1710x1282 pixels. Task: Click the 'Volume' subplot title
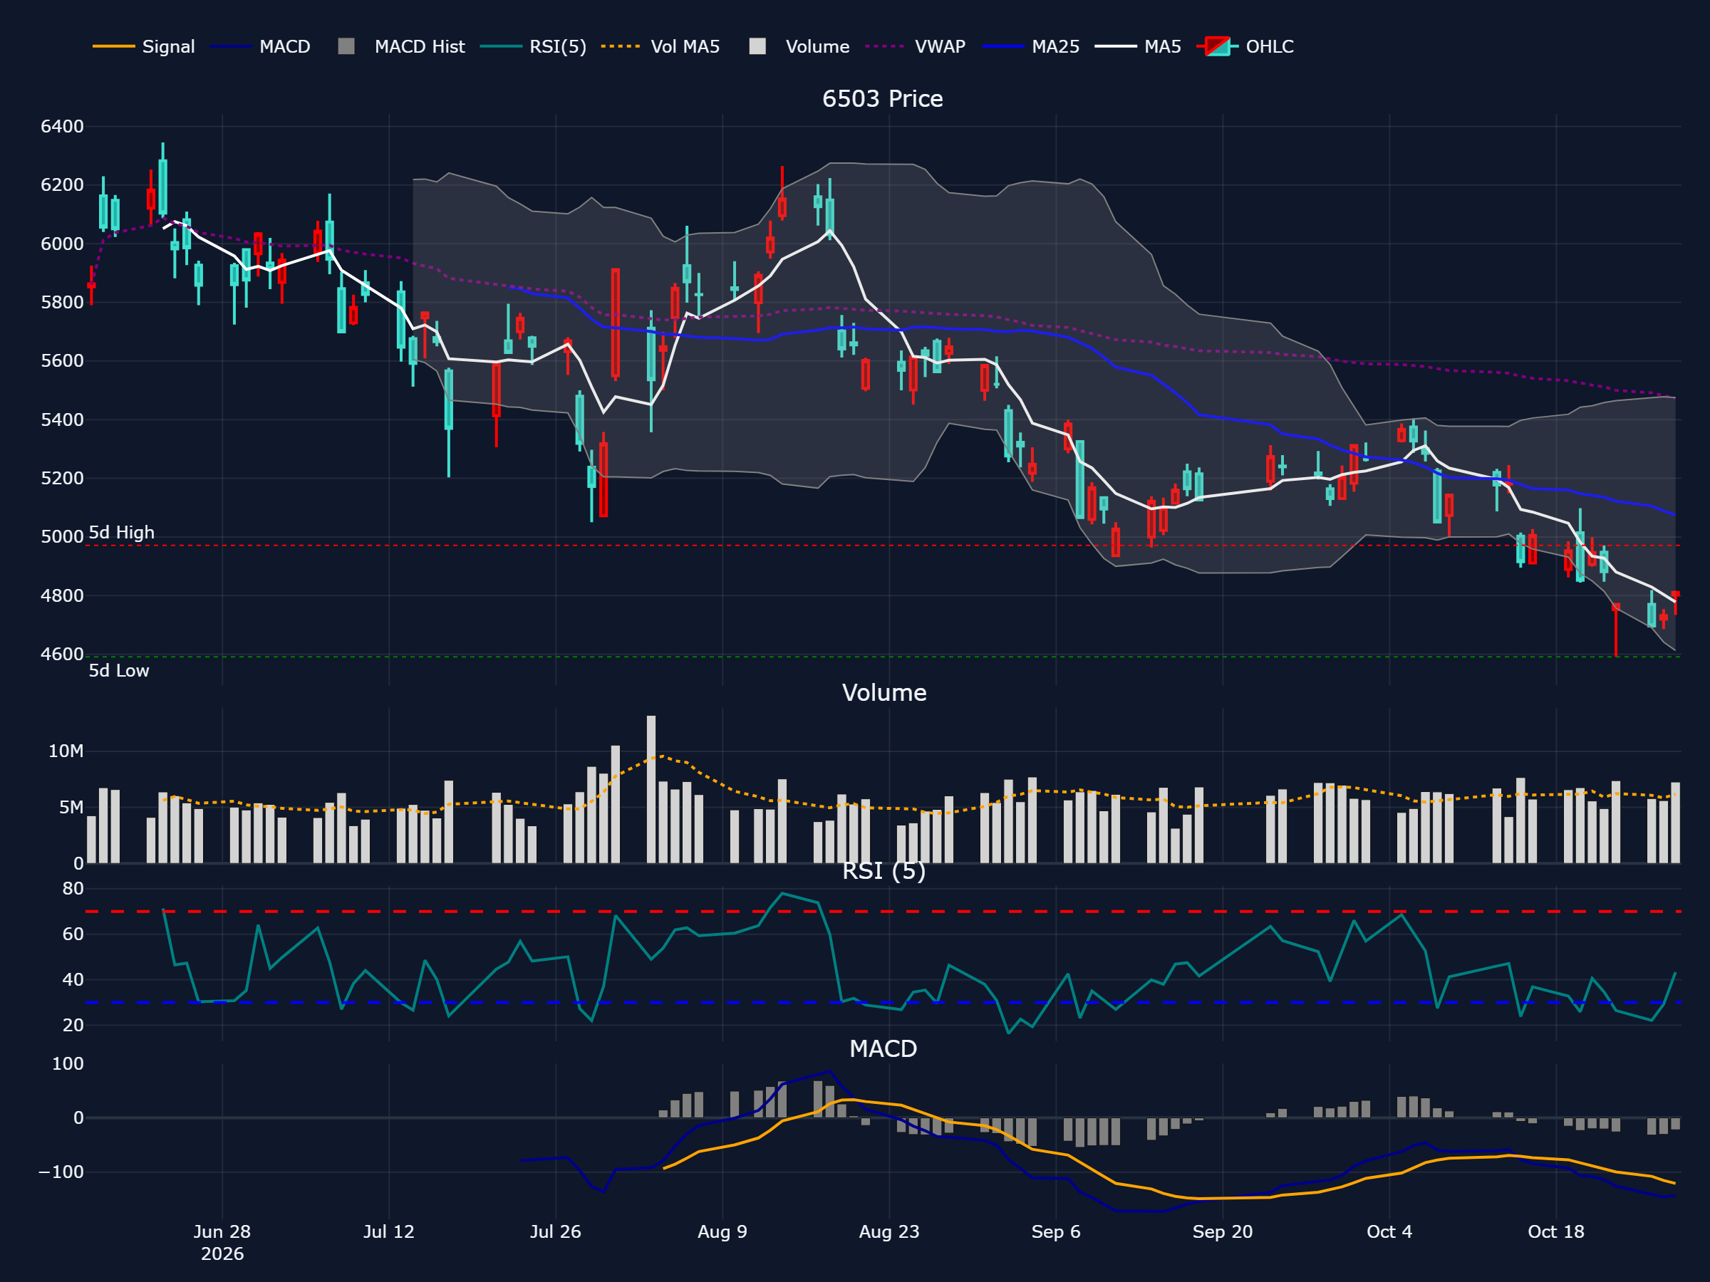click(884, 692)
